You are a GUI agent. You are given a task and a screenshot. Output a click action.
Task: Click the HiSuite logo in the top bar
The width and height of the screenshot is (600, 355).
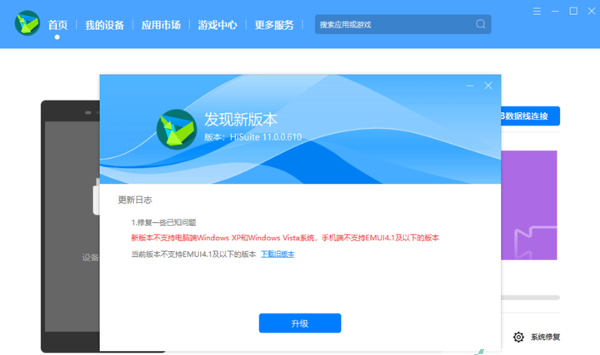(x=27, y=23)
